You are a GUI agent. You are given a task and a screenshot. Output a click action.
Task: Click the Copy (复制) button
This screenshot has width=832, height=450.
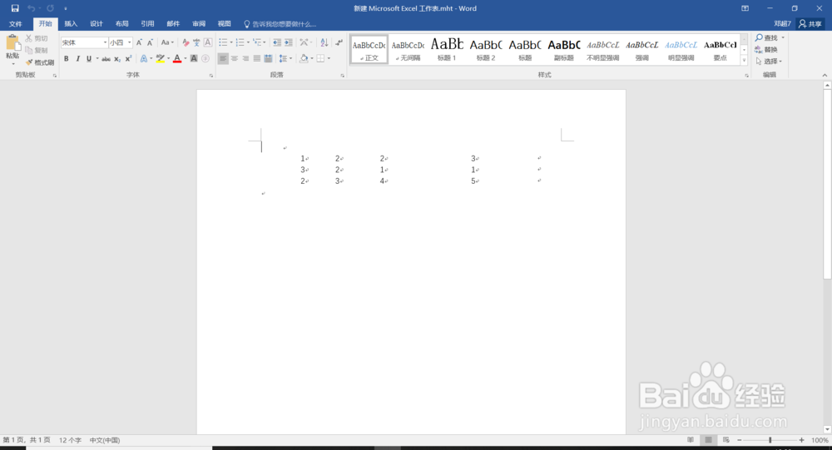[x=37, y=50]
